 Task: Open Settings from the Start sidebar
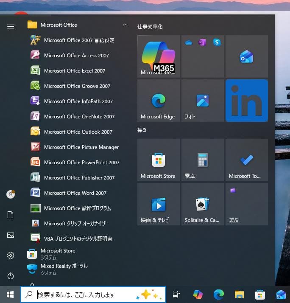coord(11,255)
